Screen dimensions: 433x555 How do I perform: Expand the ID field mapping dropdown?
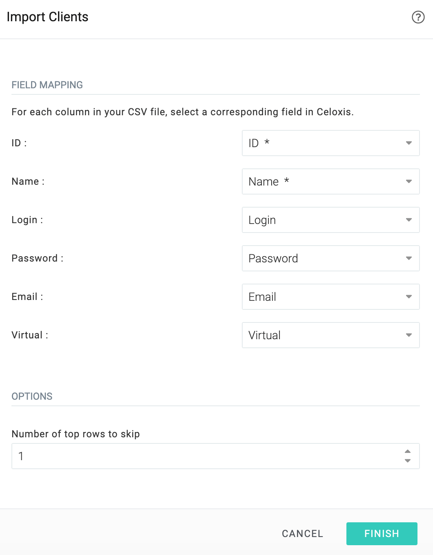pos(331,143)
